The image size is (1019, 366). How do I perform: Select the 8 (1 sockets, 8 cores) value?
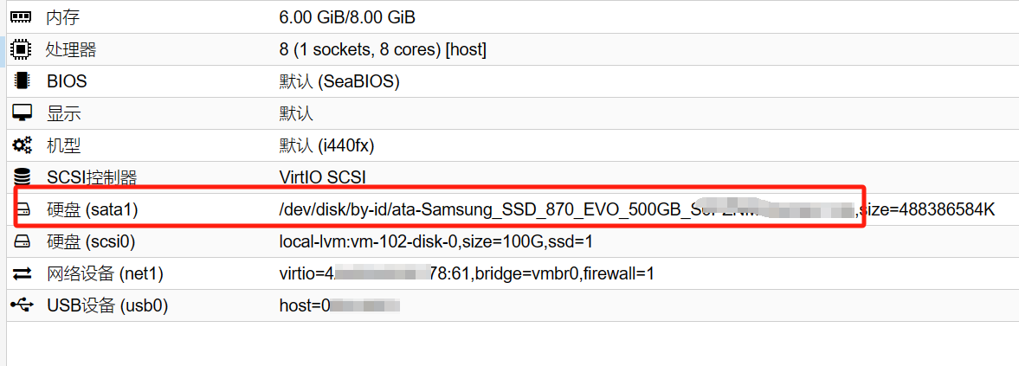383,49
